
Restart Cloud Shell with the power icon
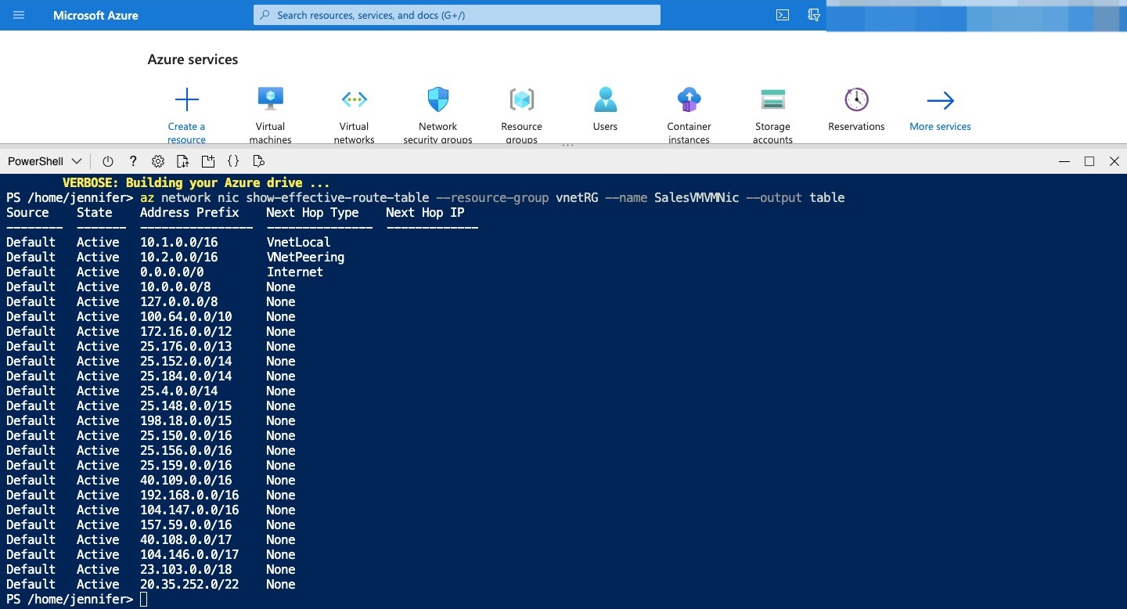[x=108, y=161]
